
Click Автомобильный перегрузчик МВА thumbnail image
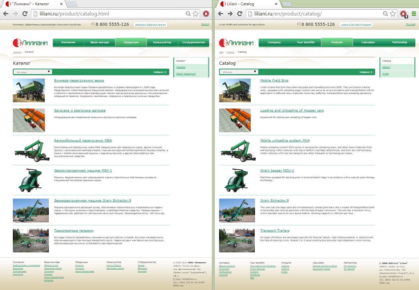[x=31, y=150]
